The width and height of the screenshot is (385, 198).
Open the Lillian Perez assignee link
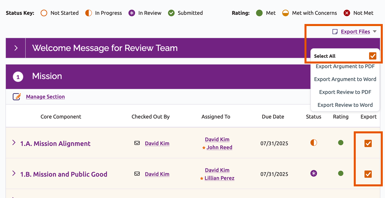pos(219,178)
